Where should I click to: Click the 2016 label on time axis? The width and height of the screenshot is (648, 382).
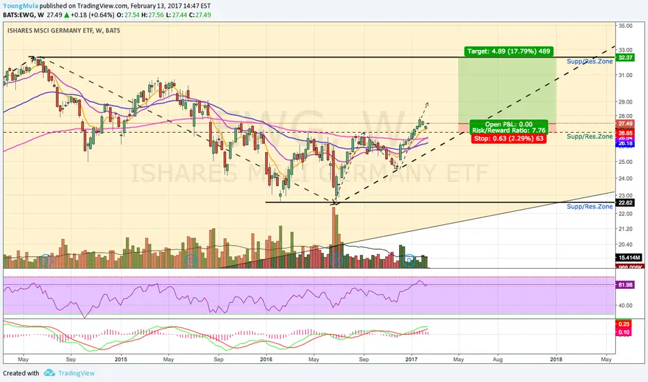[x=266, y=359]
